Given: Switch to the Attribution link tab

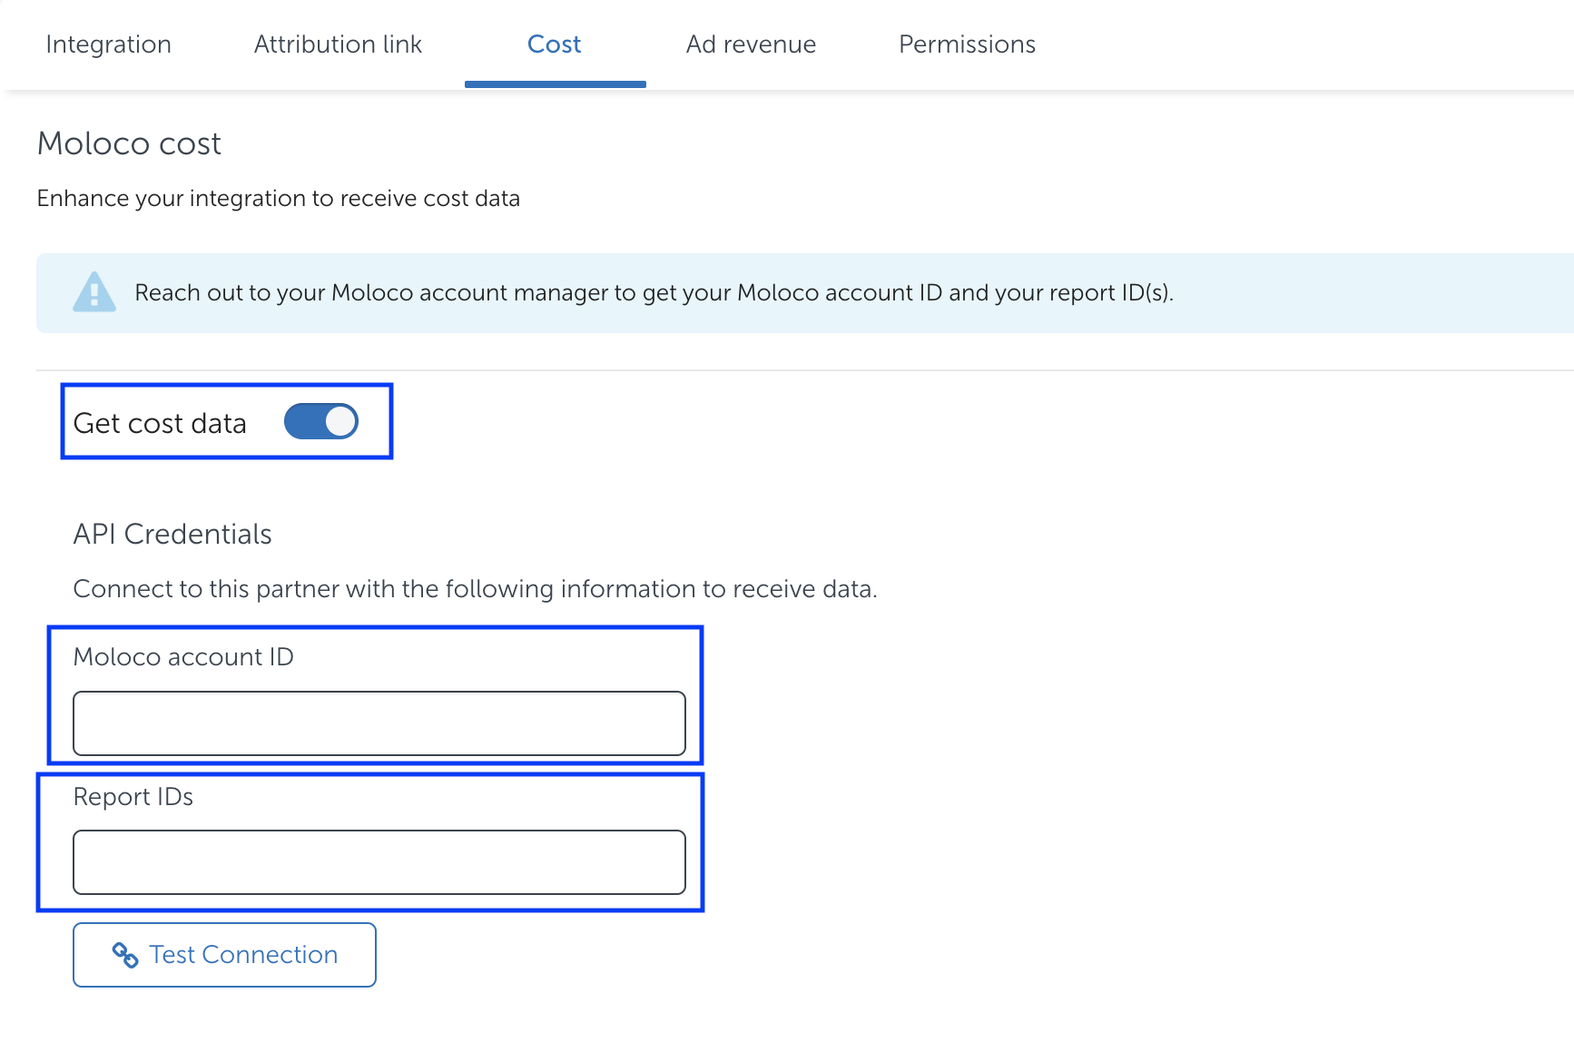Looking at the screenshot, I should click(x=338, y=44).
